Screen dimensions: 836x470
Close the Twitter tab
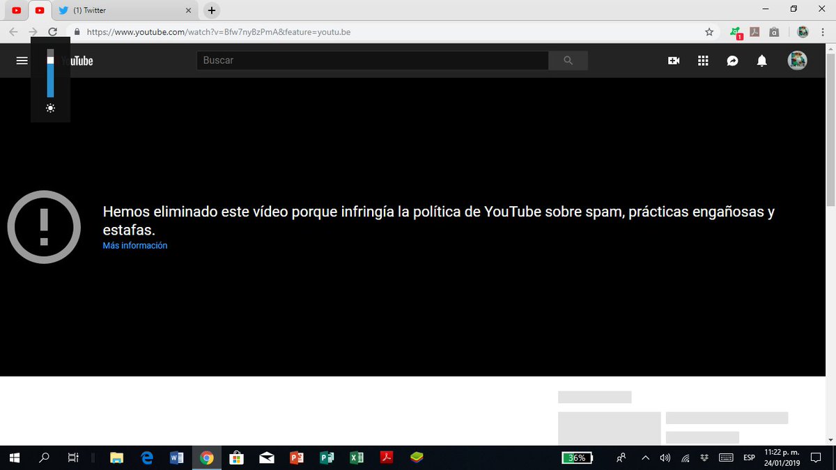[x=188, y=10]
